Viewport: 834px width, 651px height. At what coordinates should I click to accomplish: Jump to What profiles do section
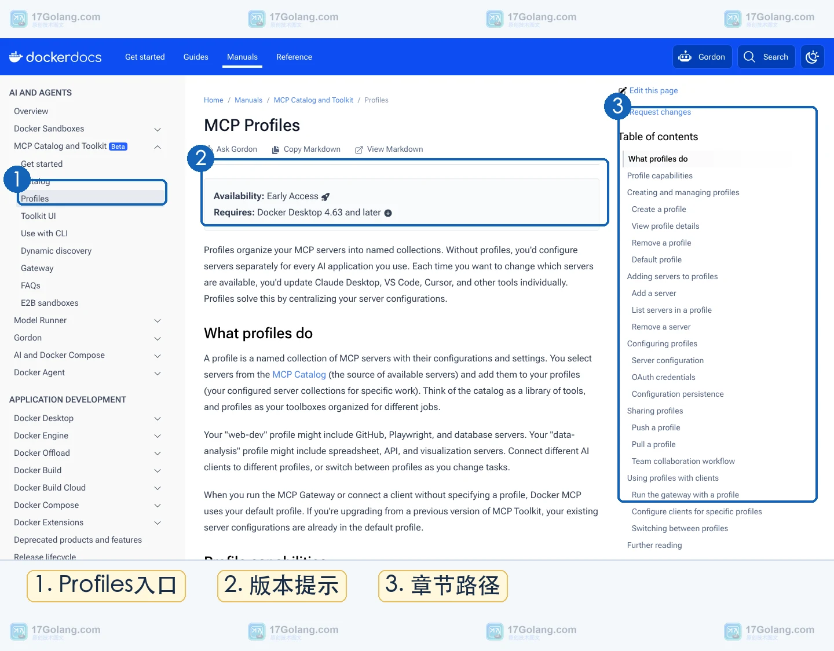click(658, 159)
